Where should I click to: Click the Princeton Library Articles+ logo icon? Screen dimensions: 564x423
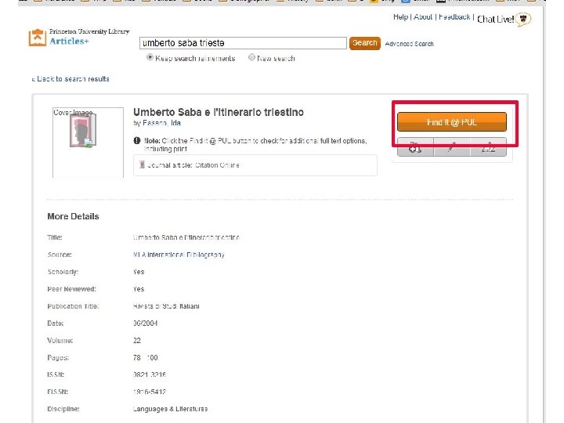(38, 38)
